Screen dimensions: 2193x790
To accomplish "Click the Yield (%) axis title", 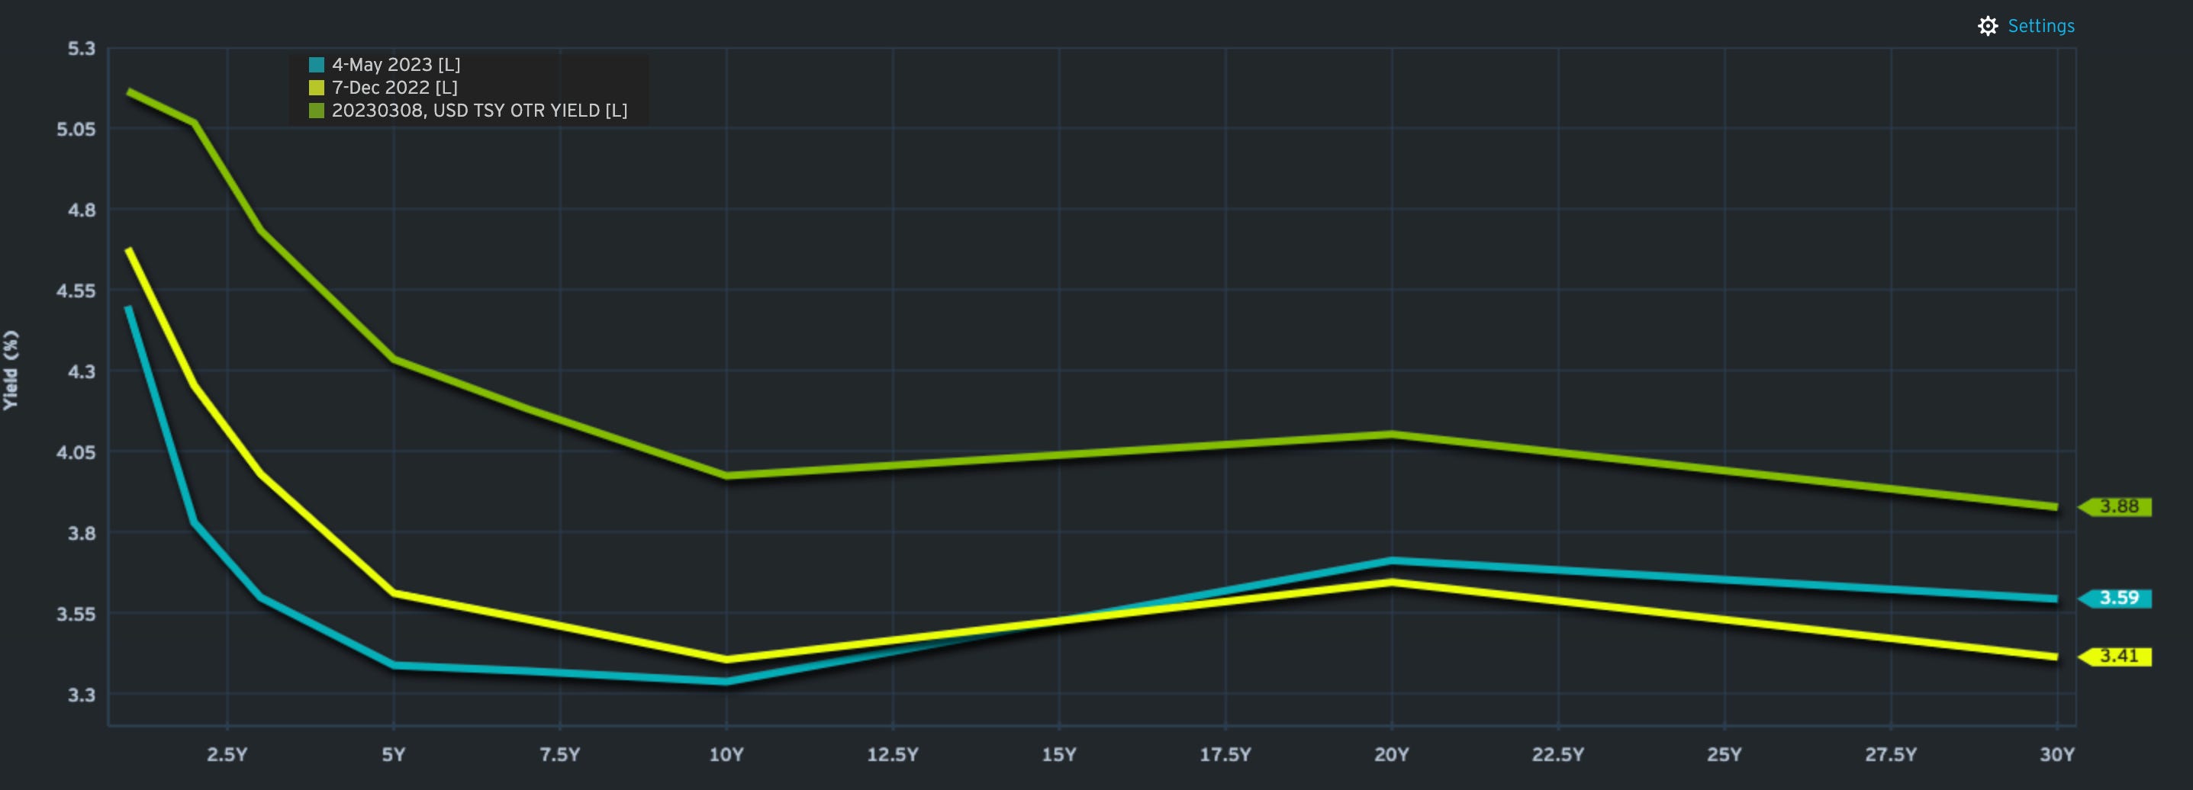I will click(x=10, y=371).
